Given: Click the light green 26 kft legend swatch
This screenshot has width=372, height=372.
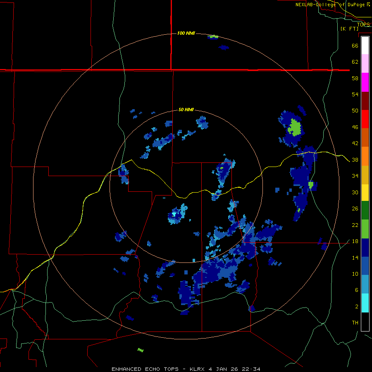Looking at the screenshot, I should [x=365, y=229].
